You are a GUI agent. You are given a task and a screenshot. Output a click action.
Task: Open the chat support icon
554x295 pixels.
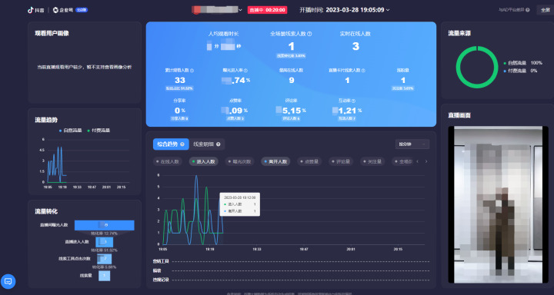(x=8, y=281)
